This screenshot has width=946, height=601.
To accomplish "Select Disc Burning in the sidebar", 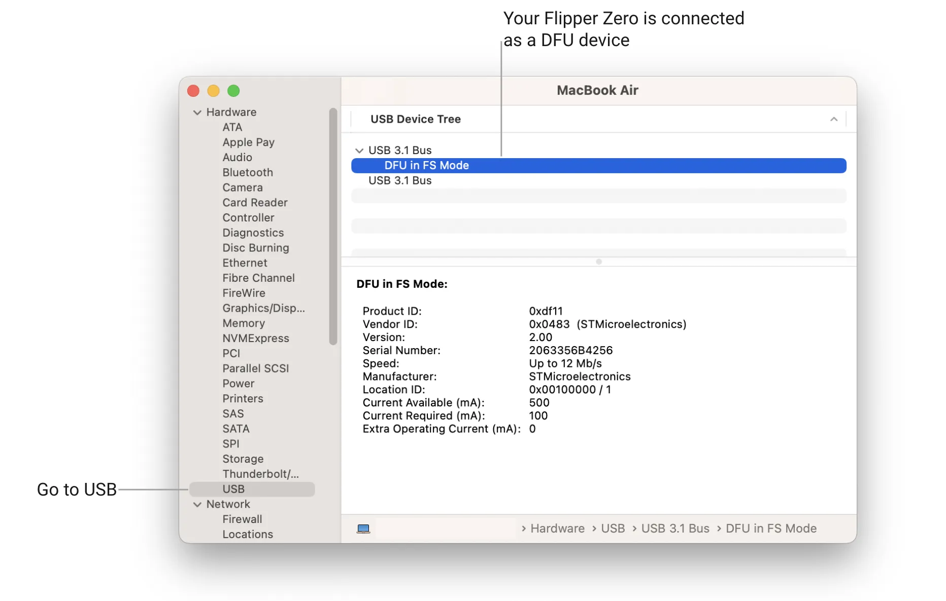I will tap(256, 248).
